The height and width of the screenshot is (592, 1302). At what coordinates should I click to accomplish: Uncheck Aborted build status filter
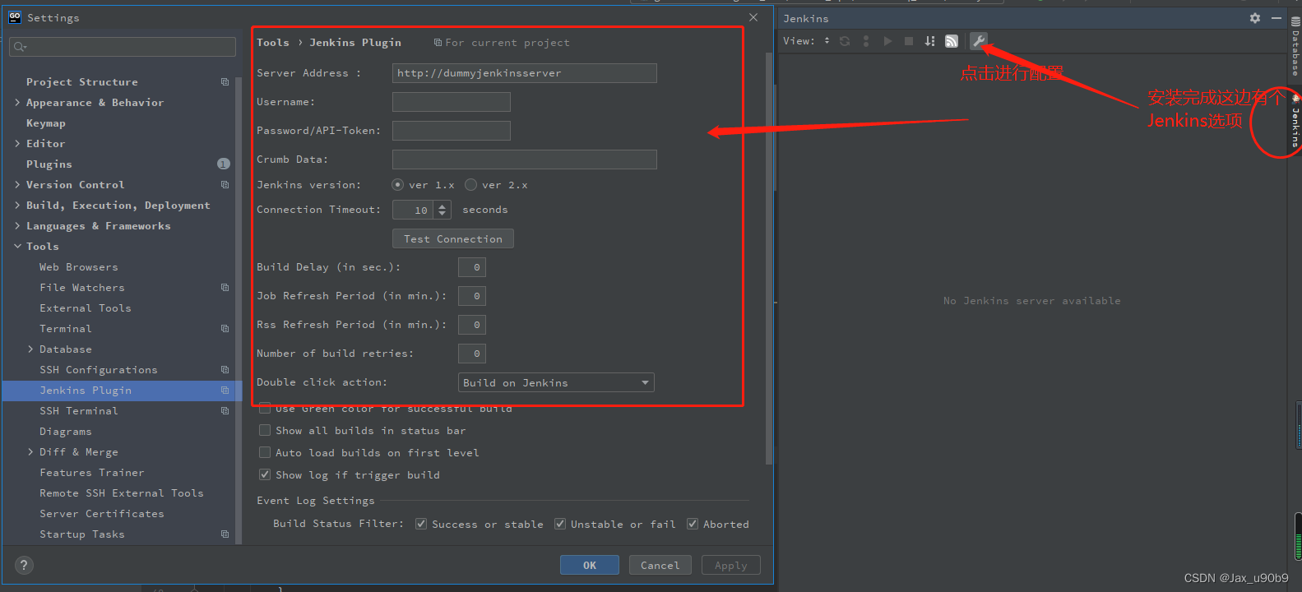tap(693, 524)
